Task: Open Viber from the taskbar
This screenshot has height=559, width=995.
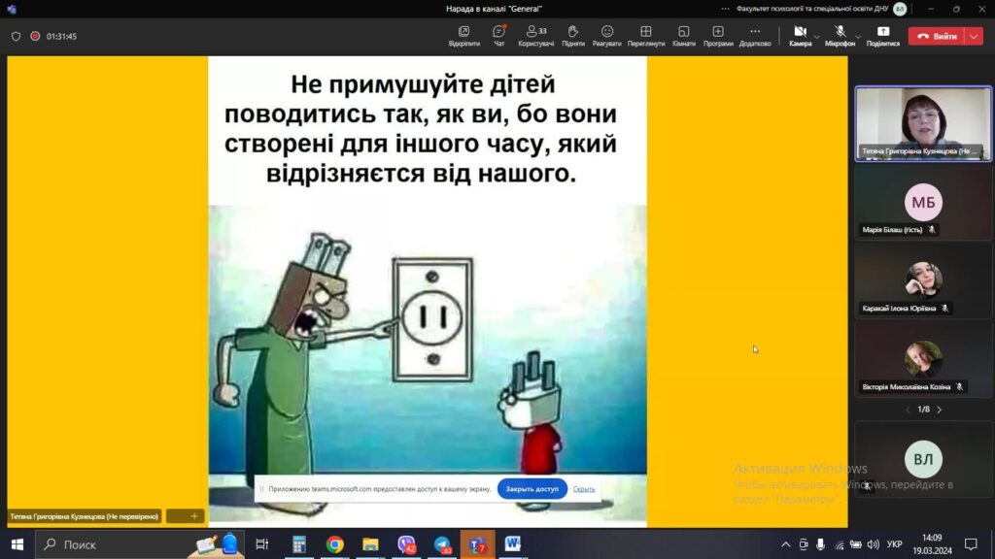Action: coord(406,544)
